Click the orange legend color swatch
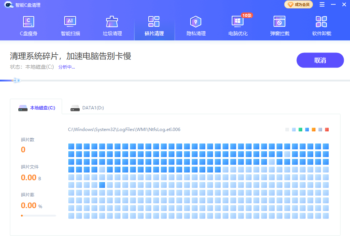Viewport: 350px width, 247px height. point(314,130)
